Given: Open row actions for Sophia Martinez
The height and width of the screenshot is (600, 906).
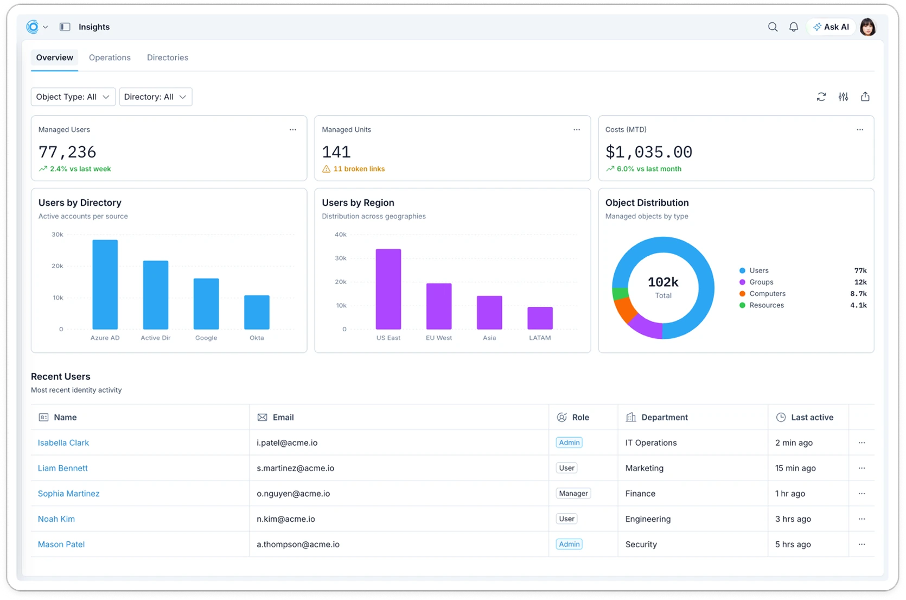Looking at the screenshot, I should click(862, 494).
